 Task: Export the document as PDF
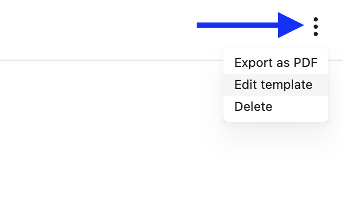click(x=276, y=63)
